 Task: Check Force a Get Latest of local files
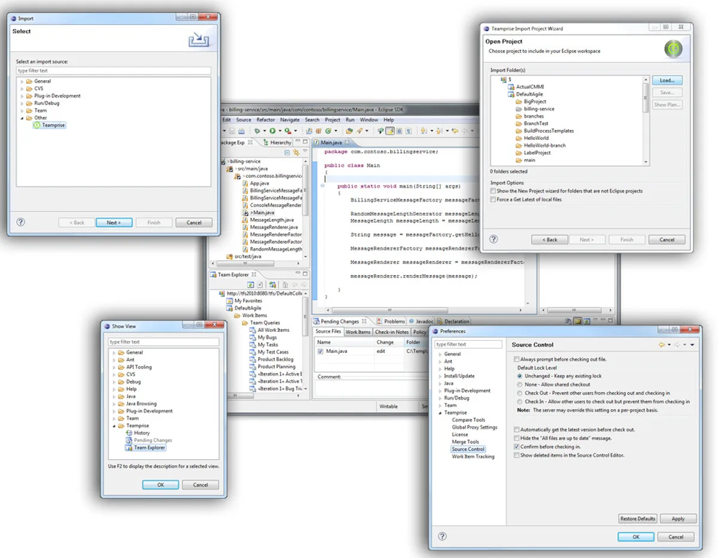pyautogui.click(x=493, y=199)
